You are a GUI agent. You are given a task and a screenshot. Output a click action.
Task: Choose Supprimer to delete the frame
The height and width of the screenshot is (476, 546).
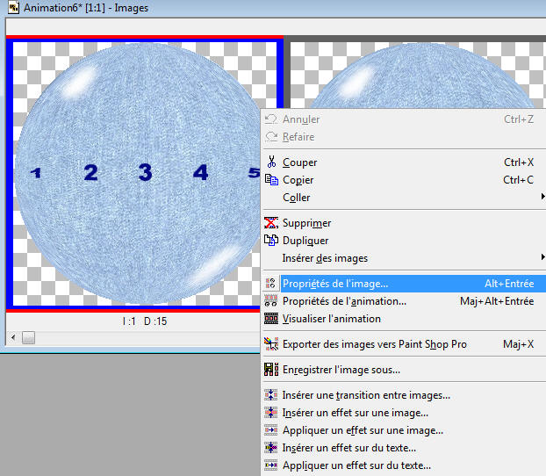403,223
